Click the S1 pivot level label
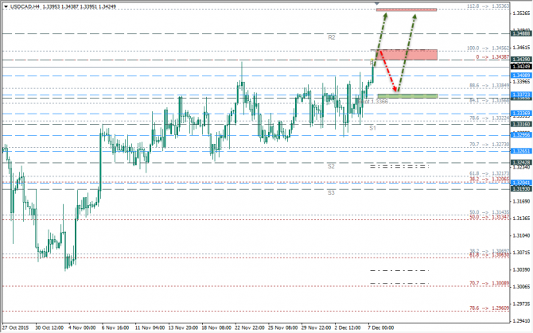 [x=372, y=127]
